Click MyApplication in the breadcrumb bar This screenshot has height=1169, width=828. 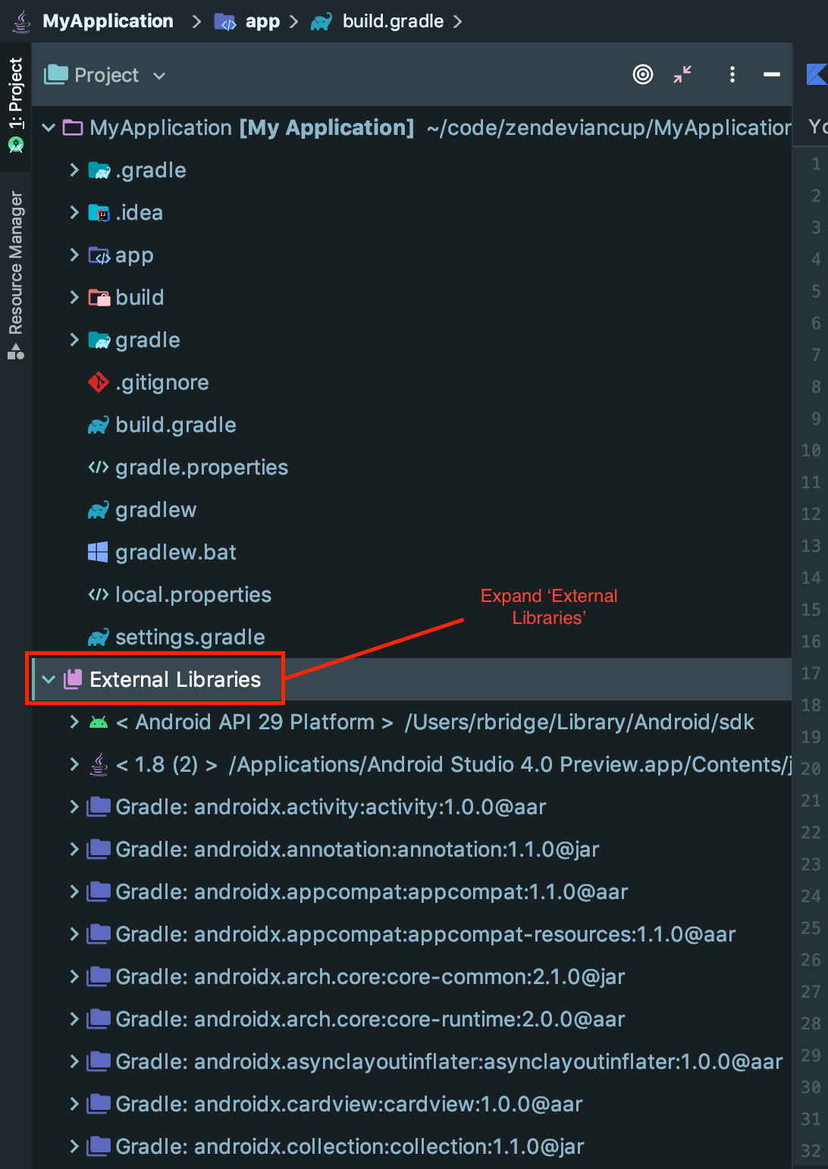coord(108,21)
